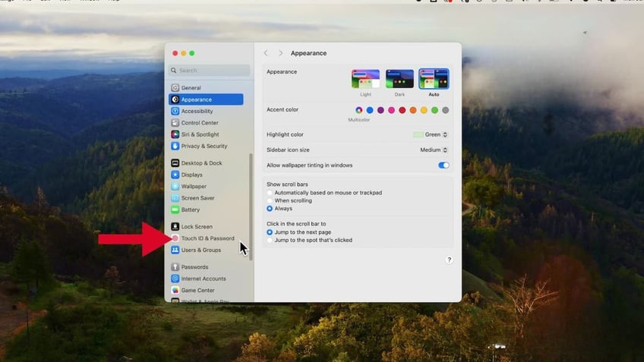Choose Auto appearance thumbnail
The image size is (644, 362).
(434, 79)
